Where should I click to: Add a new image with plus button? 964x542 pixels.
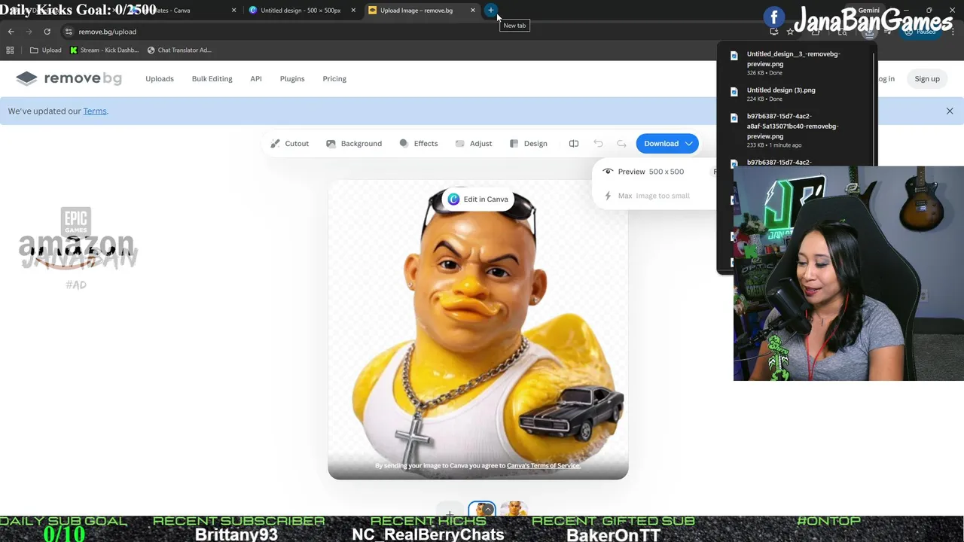[x=450, y=513]
